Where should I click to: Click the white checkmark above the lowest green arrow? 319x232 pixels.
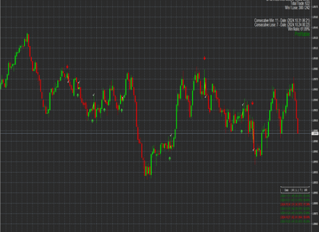[x=171, y=135]
